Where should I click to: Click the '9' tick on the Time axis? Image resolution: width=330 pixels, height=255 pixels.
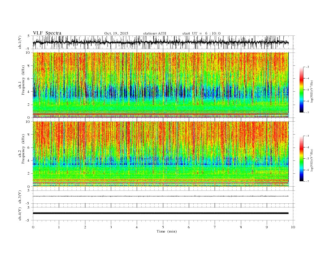tap(267, 227)
